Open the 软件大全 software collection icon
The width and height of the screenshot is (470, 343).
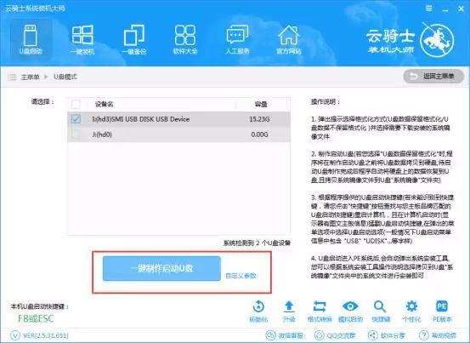[x=185, y=40]
